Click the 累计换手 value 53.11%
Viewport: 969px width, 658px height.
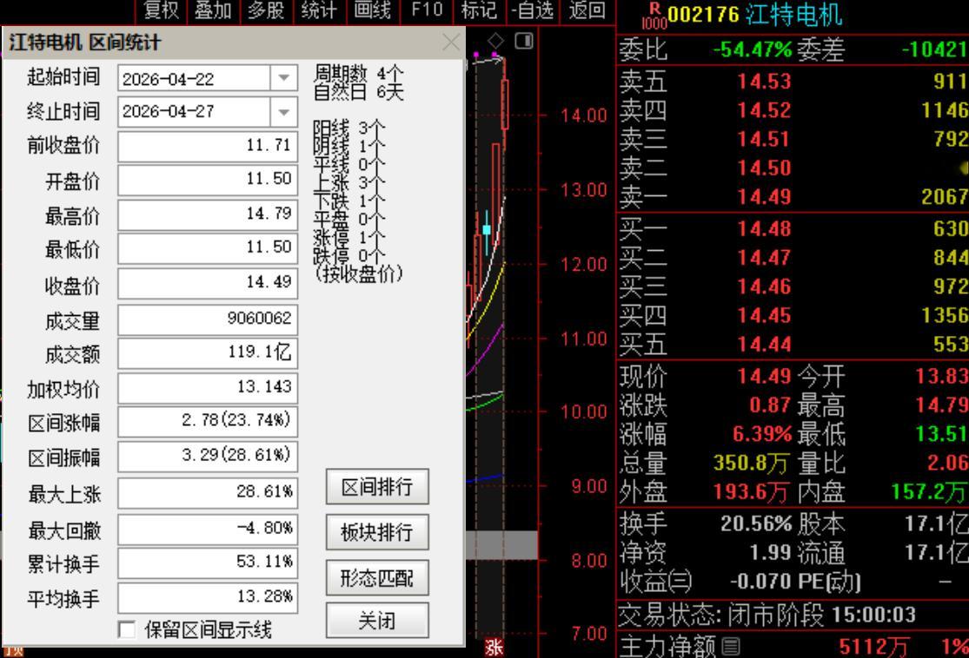pos(208,562)
